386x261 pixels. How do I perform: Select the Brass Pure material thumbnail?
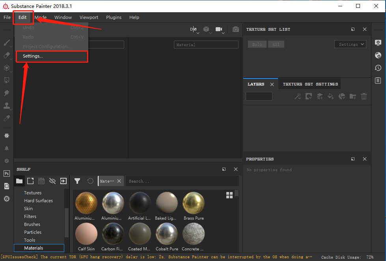point(194,203)
